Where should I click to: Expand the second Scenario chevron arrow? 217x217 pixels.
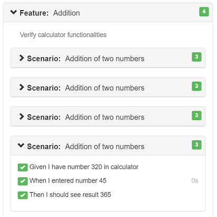[x=22, y=87]
